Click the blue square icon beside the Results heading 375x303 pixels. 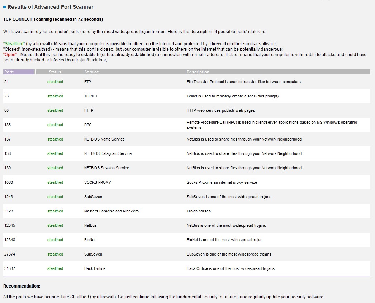tap(5, 7)
